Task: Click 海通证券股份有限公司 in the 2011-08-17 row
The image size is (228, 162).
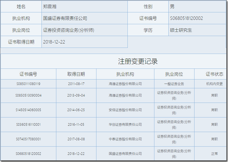Action: 125,84
